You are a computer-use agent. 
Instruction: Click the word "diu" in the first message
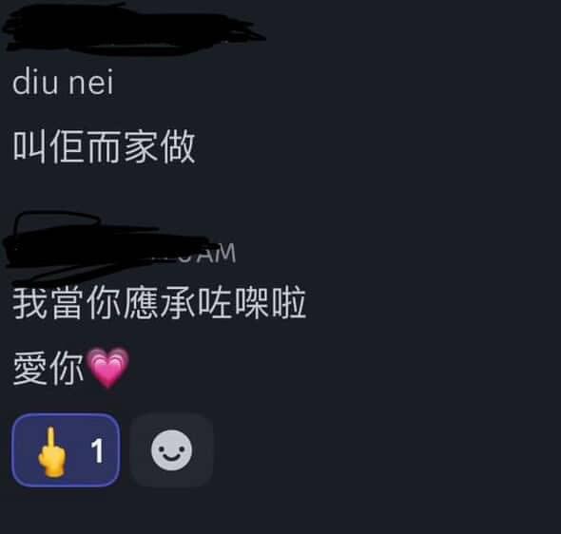pyautogui.click(x=35, y=83)
